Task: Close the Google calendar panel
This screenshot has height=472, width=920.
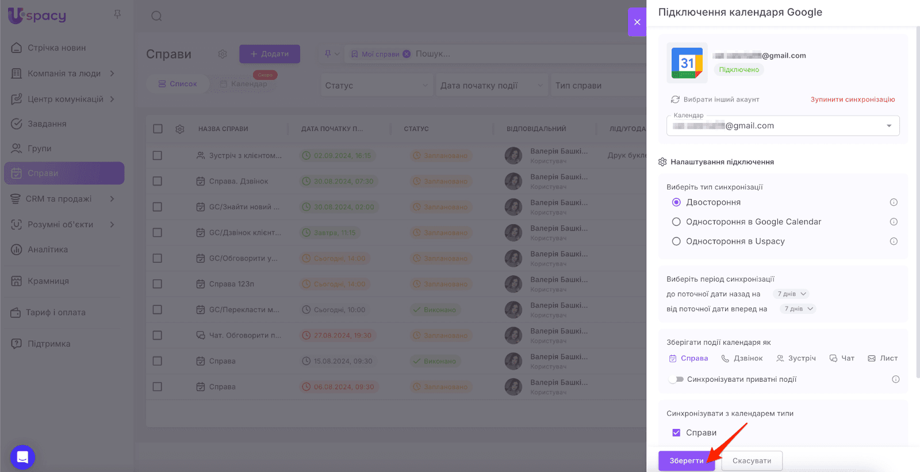Action: point(637,22)
